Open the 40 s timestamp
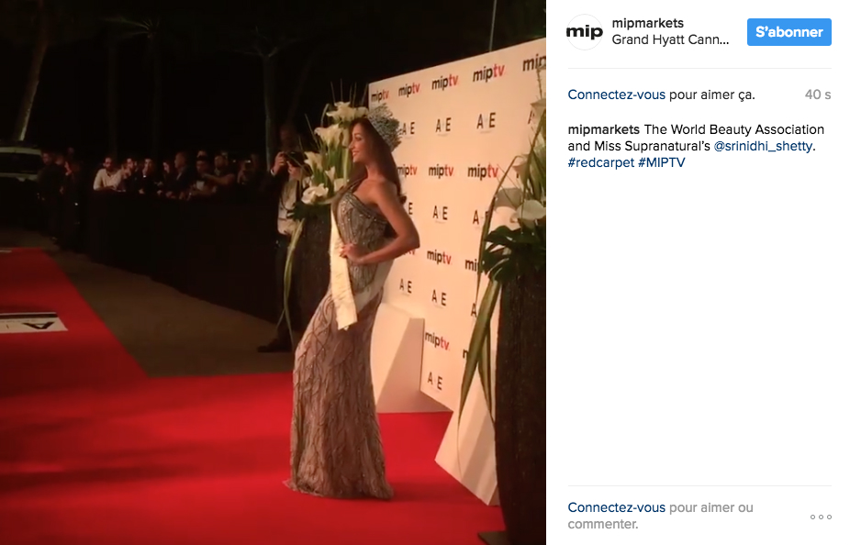Viewport: 850px width, 545px height. (818, 95)
